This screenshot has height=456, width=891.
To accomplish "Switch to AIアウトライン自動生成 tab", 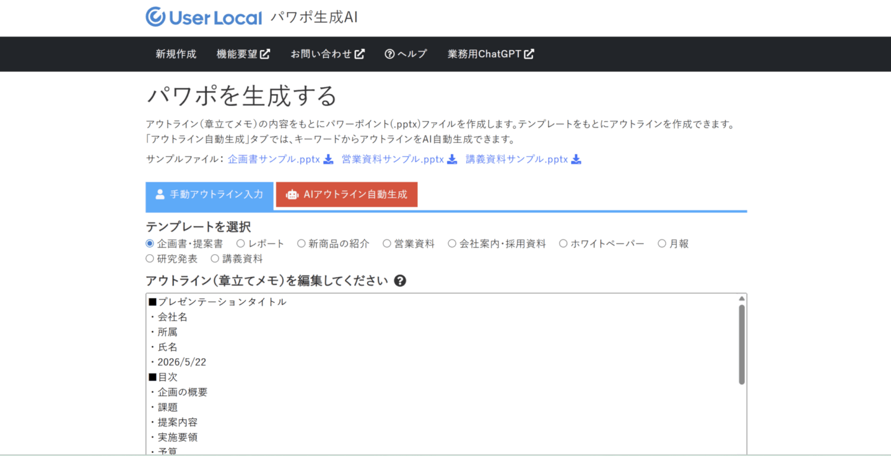I will tap(347, 195).
